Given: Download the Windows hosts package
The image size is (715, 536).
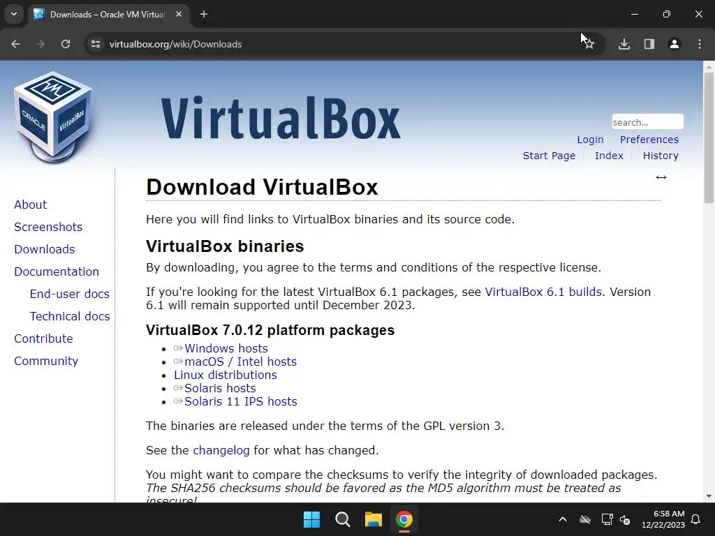Looking at the screenshot, I should click(x=226, y=348).
